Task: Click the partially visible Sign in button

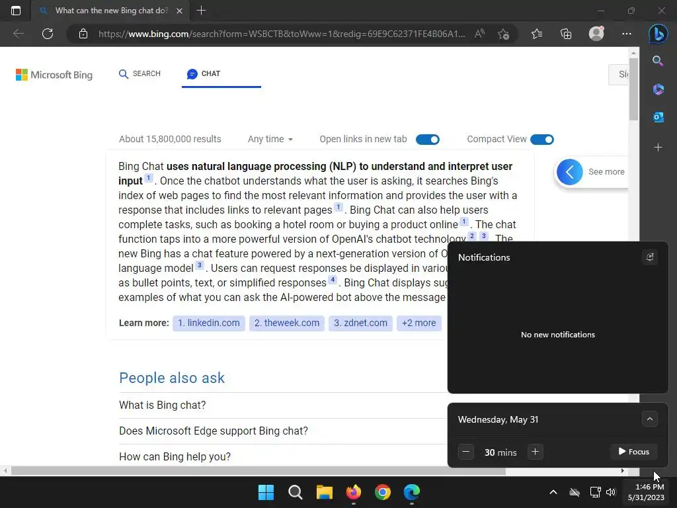Action: 619,74
